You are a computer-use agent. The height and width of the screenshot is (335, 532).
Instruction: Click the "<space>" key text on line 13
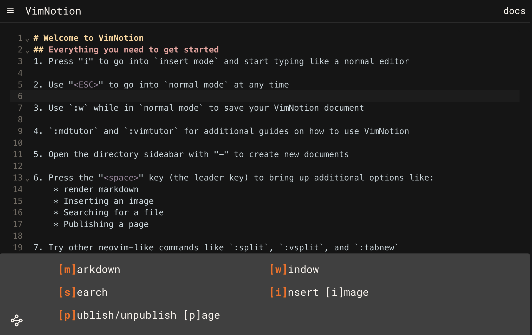[121, 178]
